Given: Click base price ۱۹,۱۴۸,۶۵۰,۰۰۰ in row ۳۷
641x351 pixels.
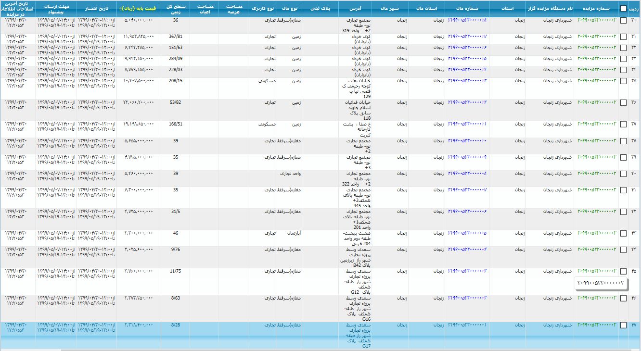Looking at the screenshot, I should (x=139, y=124).
